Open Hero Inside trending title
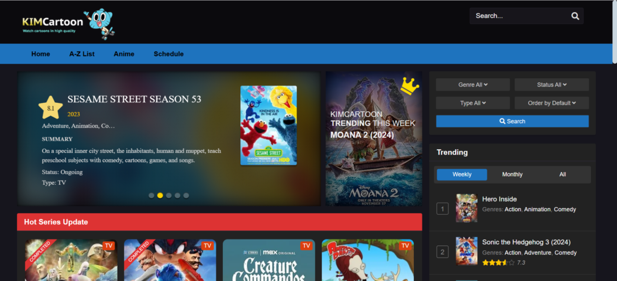This screenshot has height=281, width=617. point(500,199)
